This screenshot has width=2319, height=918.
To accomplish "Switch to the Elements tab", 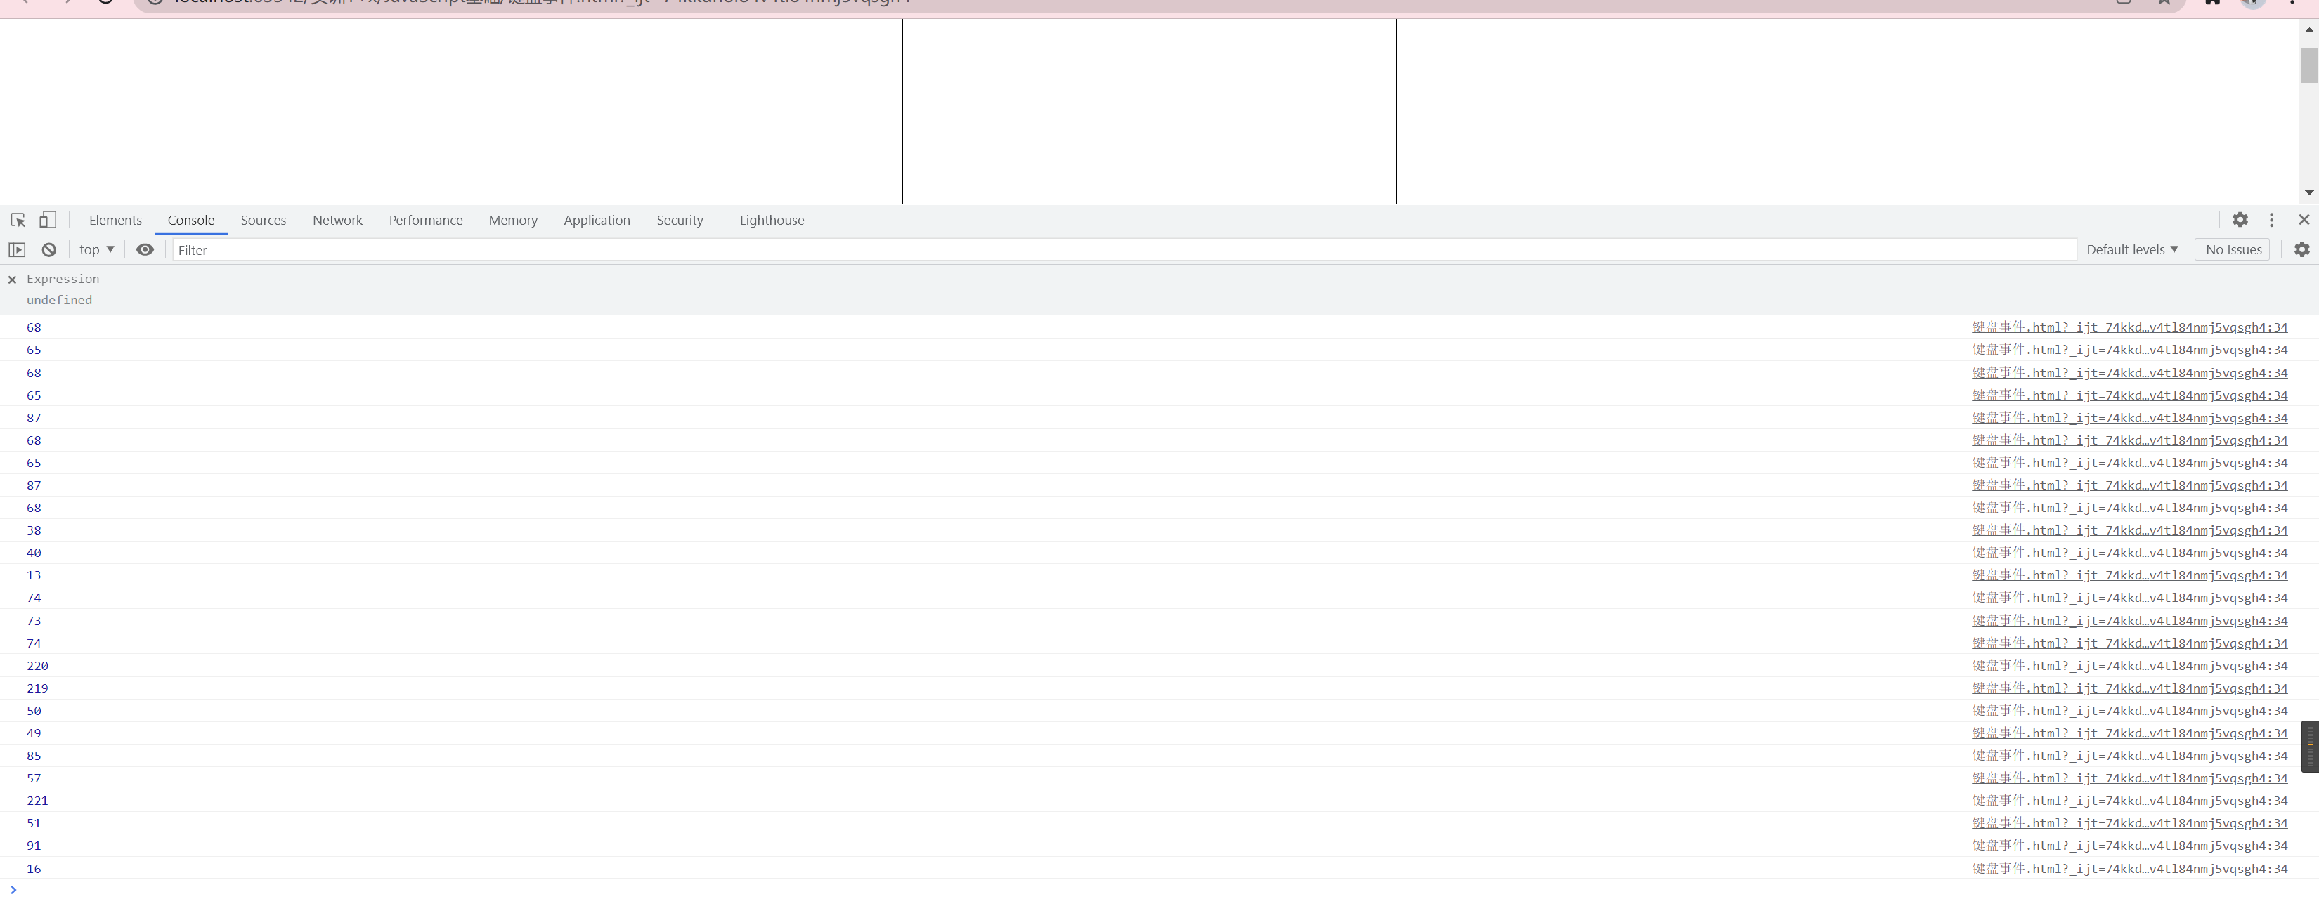I will coord(115,220).
